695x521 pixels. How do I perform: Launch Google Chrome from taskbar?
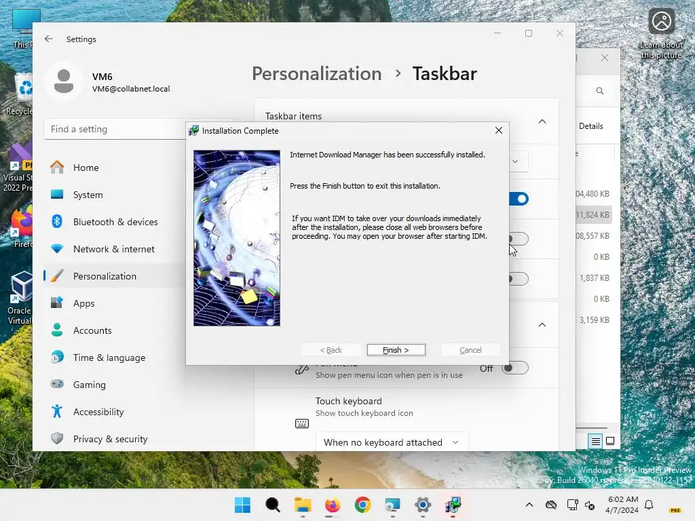click(x=362, y=505)
